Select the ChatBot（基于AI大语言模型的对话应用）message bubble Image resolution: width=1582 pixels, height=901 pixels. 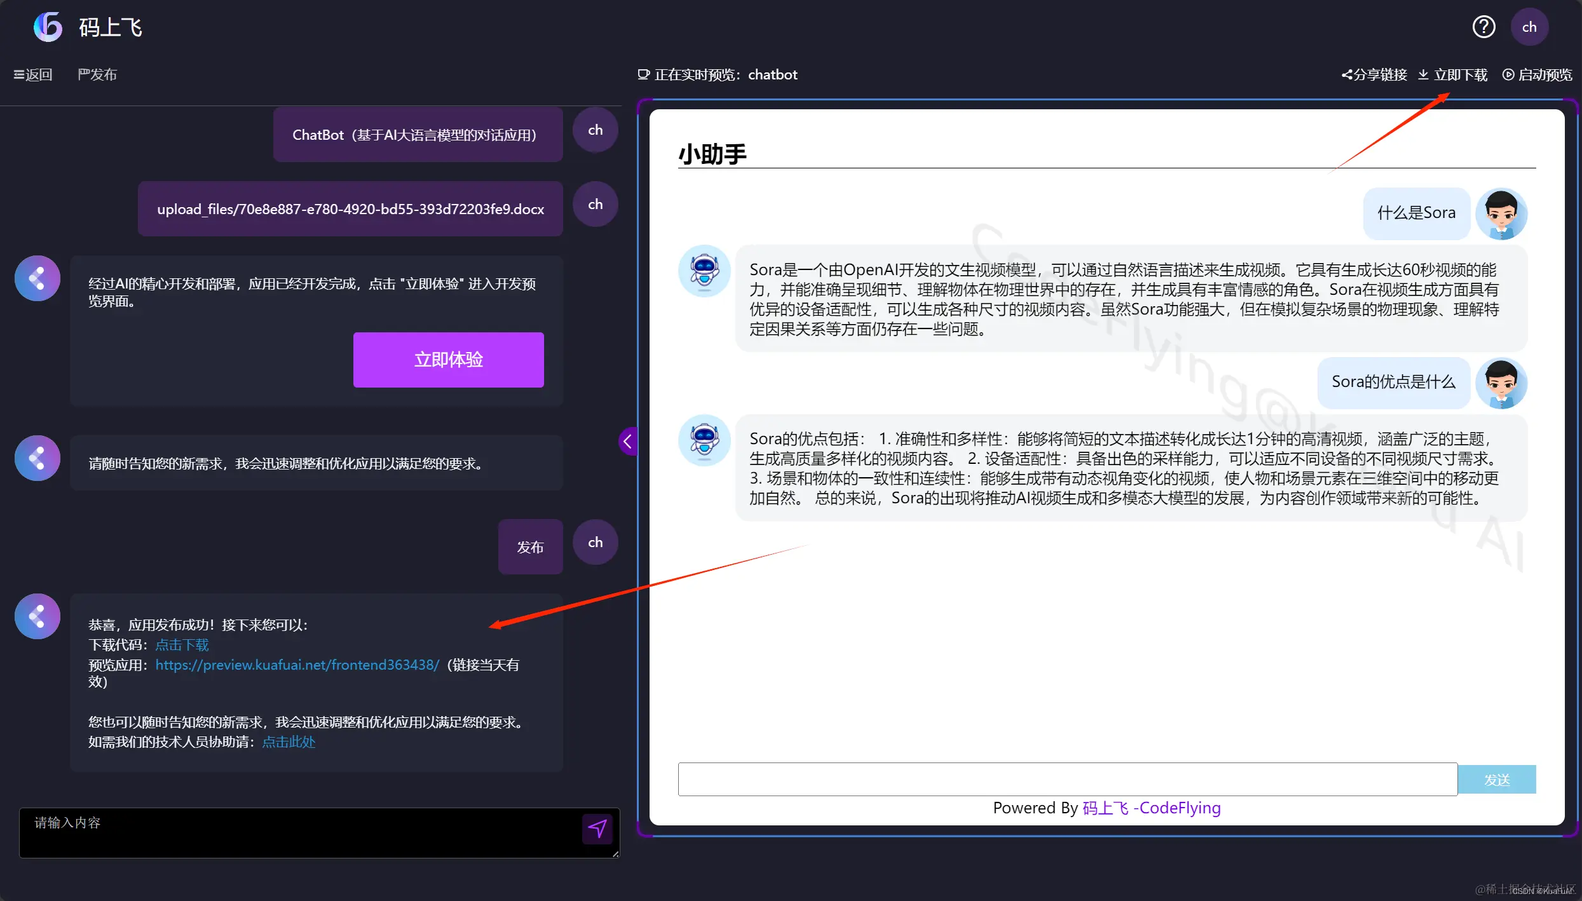pyautogui.click(x=418, y=135)
